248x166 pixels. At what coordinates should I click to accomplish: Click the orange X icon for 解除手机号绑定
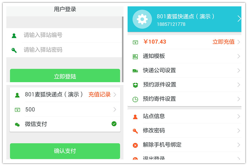135,145
